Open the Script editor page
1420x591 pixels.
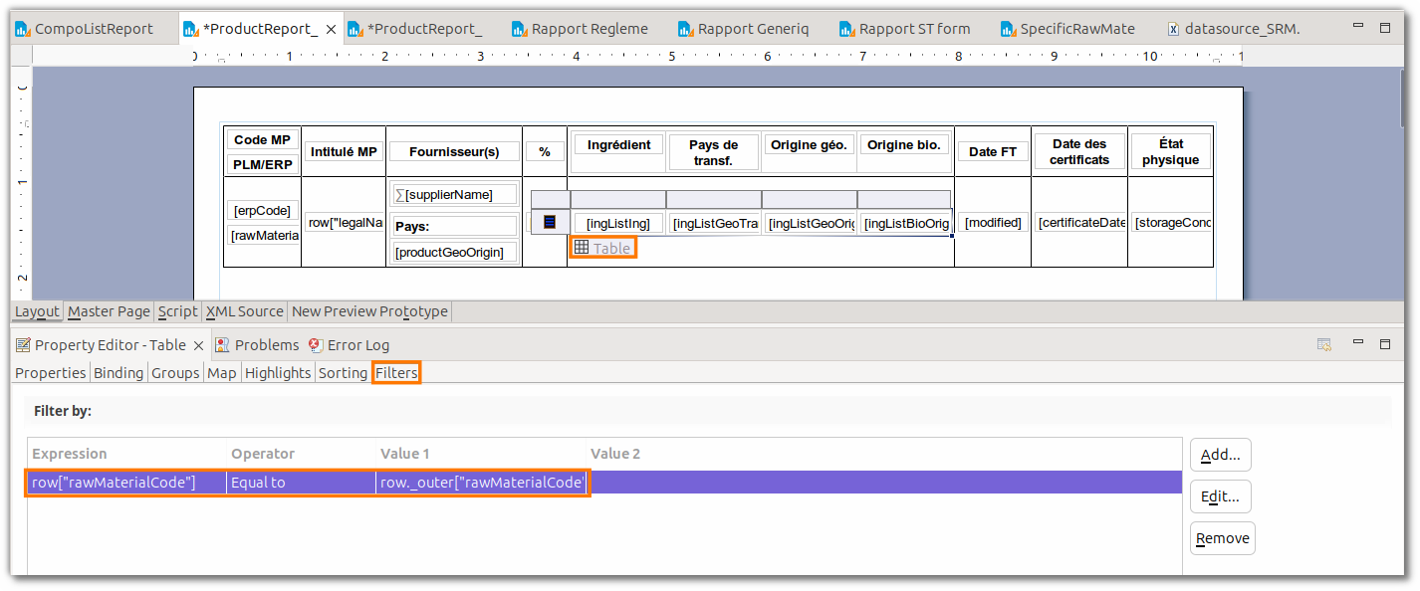coord(177,311)
